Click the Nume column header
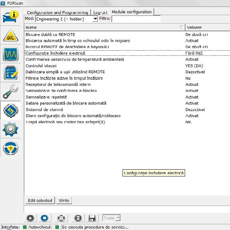Screen dimensions: 230x230 (105, 27)
